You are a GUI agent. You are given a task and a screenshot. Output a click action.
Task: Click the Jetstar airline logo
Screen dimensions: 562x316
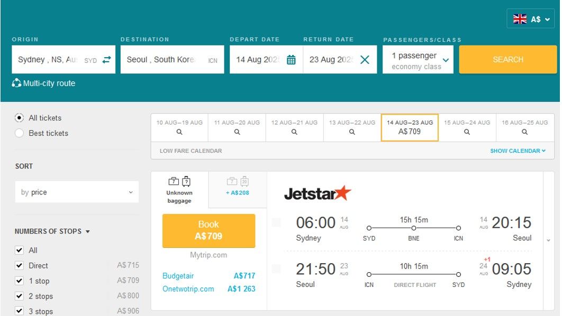(x=318, y=193)
